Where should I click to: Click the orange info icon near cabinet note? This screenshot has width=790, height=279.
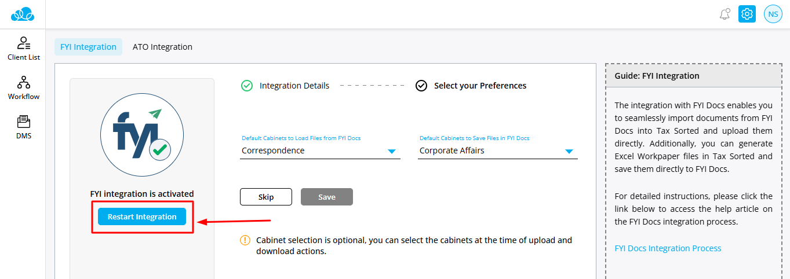[245, 240]
